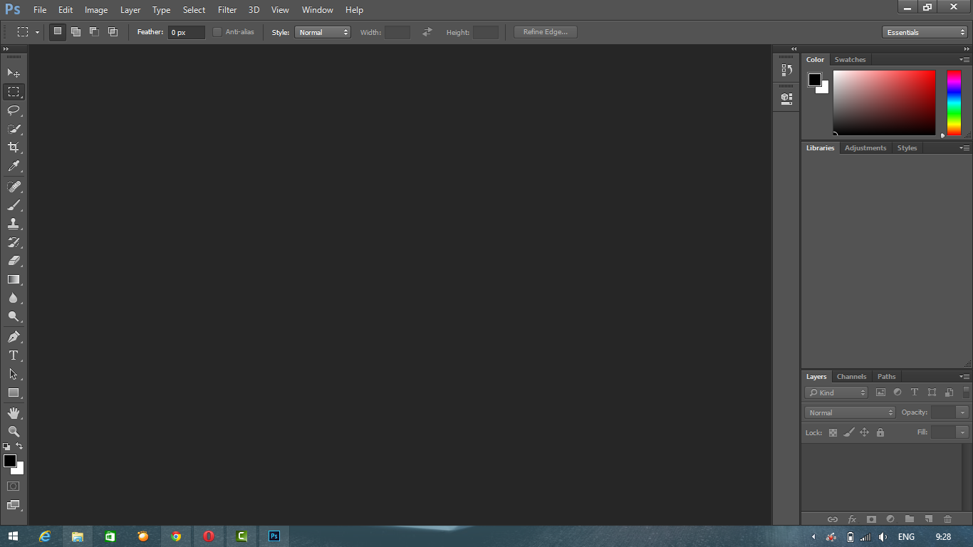The height and width of the screenshot is (547, 973).
Task: Open the Layers panel flyout menu
Action: [x=964, y=377]
